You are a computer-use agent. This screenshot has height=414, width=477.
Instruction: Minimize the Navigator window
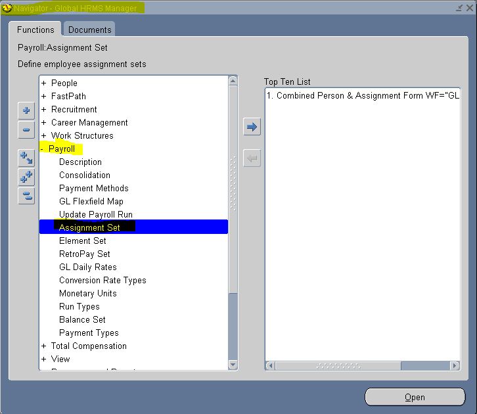pos(460,8)
